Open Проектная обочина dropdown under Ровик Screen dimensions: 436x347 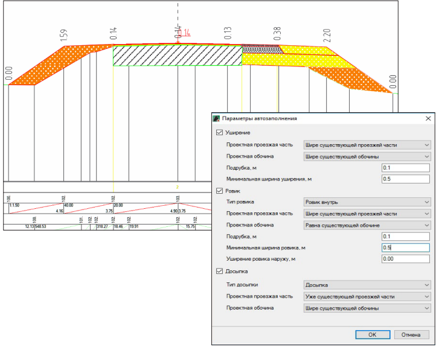pos(367,225)
